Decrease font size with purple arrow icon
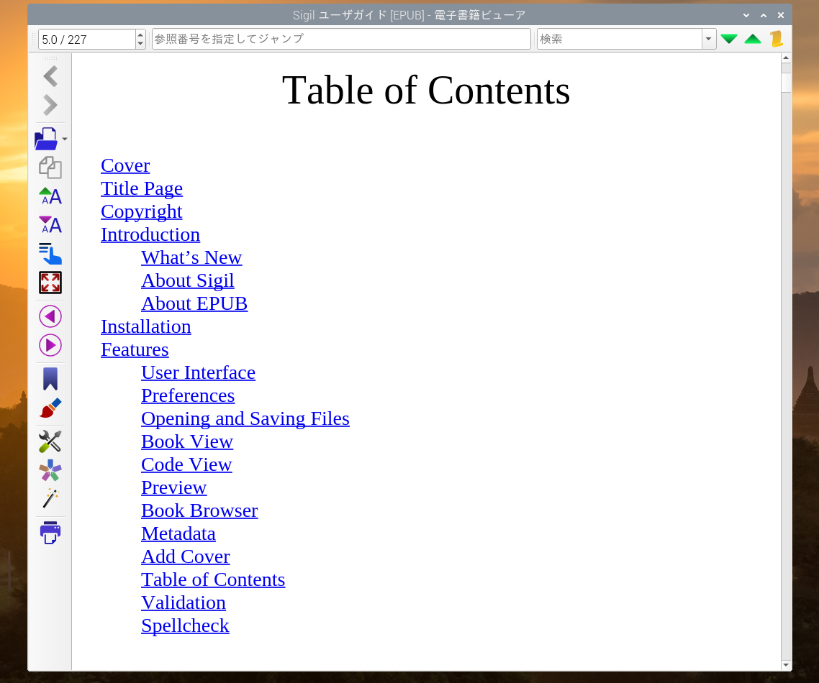The width and height of the screenshot is (819, 683). click(50, 226)
